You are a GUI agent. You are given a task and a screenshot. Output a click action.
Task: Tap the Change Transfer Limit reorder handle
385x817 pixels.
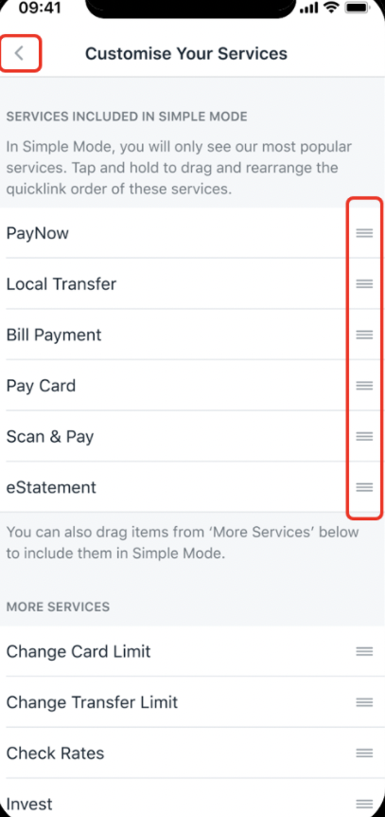click(364, 702)
